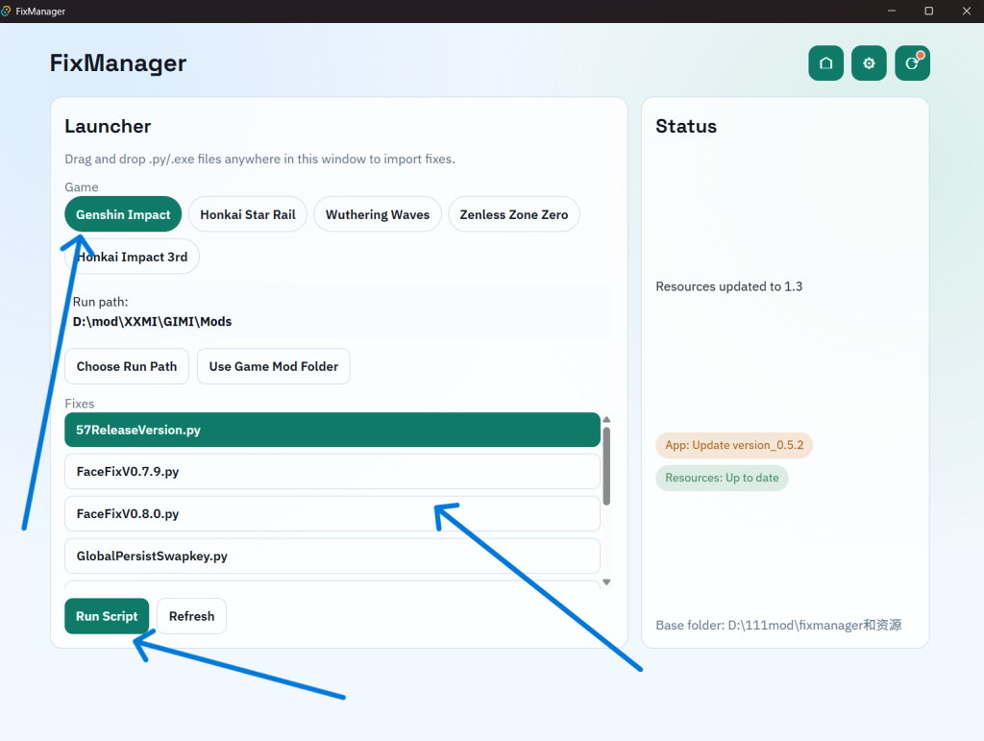Select Wuthering Waves game chip
The image size is (984, 741).
tap(377, 214)
